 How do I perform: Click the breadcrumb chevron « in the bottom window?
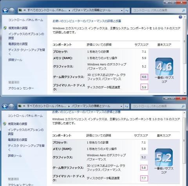coord(24,106)
